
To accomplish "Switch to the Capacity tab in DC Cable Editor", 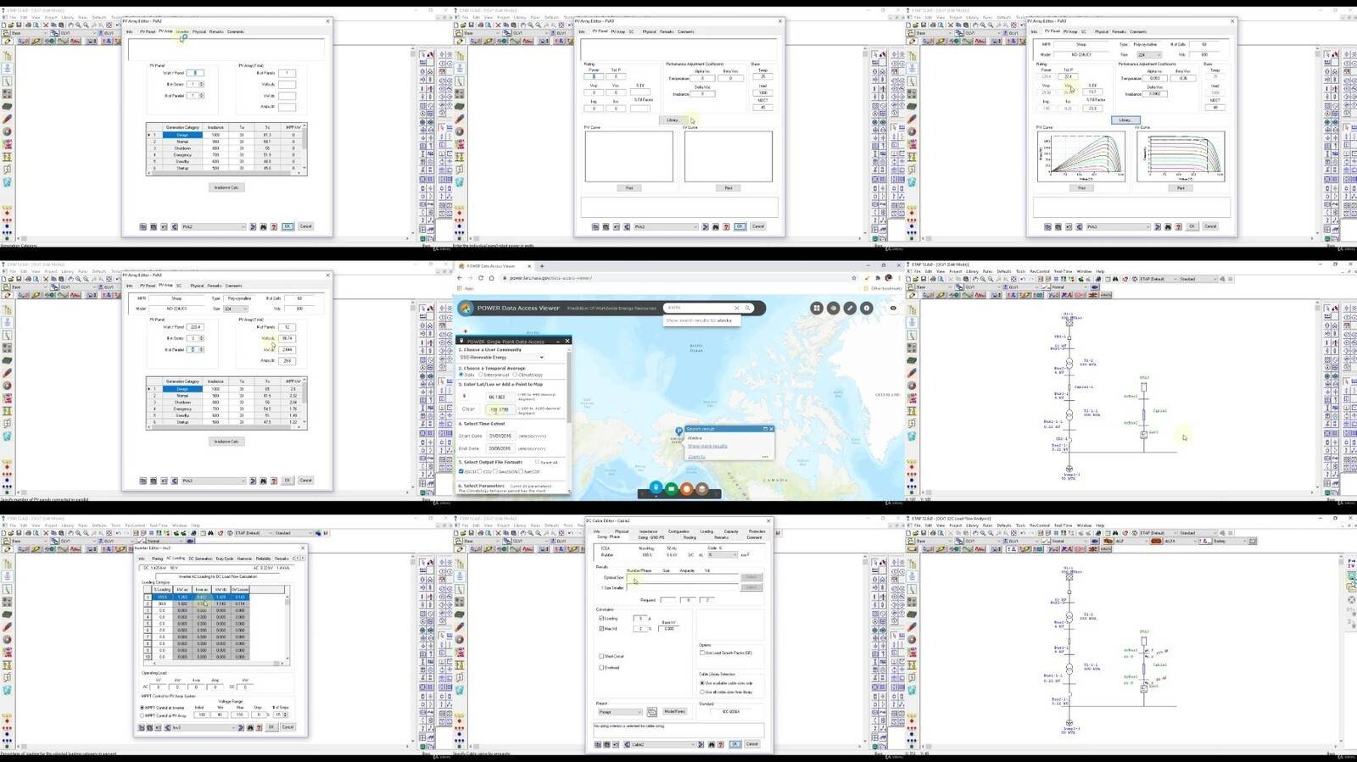I will click(731, 531).
